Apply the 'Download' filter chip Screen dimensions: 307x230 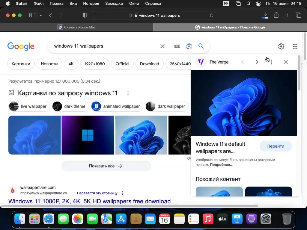click(x=150, y=64)
